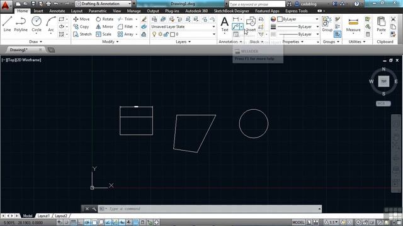Click the Block Editor icon
Image resolution: width=403 pixels, height=226 pixels.
coord(261,26)
